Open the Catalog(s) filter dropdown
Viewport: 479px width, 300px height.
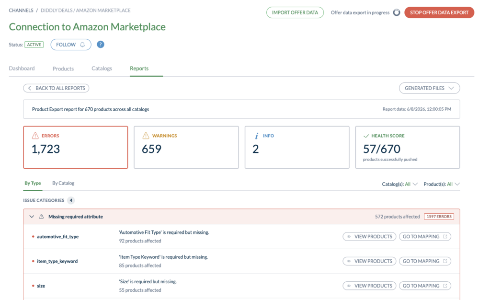399,184
